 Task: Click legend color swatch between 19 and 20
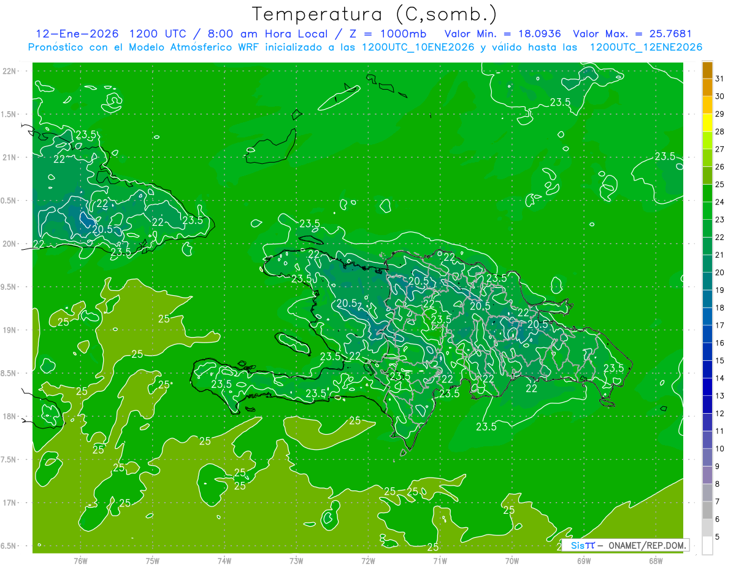pyautogui.click(x=707, y=281)
